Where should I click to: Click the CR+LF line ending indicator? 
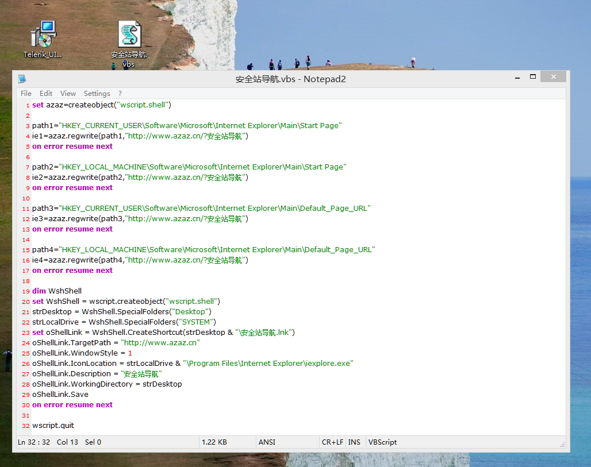(x=332, y=442)
